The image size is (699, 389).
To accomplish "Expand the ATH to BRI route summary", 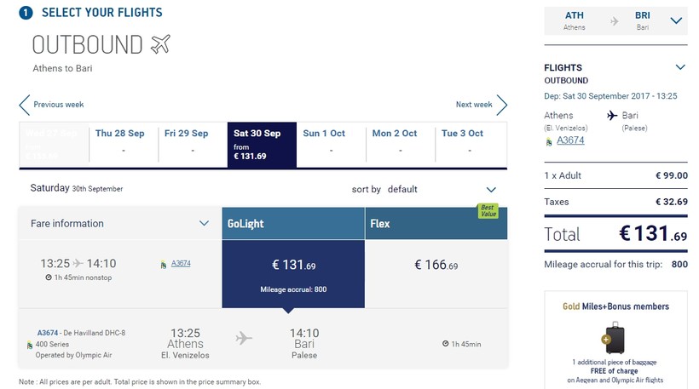I will coord(676,20).
